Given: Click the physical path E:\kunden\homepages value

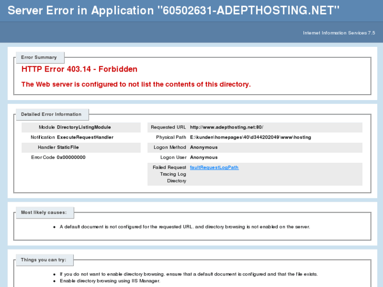Looking at the screenshot, I should coord(250,137).
